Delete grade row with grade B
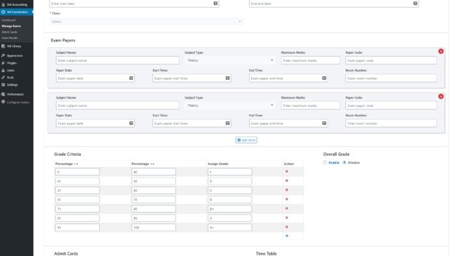 (x=287, y=199)
